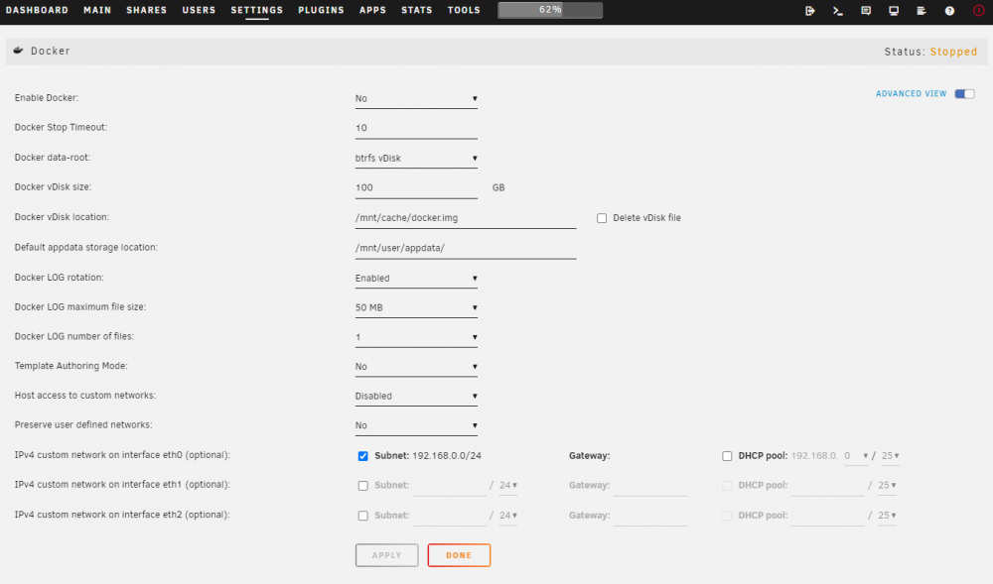The width and height of the screenshot is (993, 584).
Task: Open Preserve user defined networks dropdown
Action: (x=416, y=425)
